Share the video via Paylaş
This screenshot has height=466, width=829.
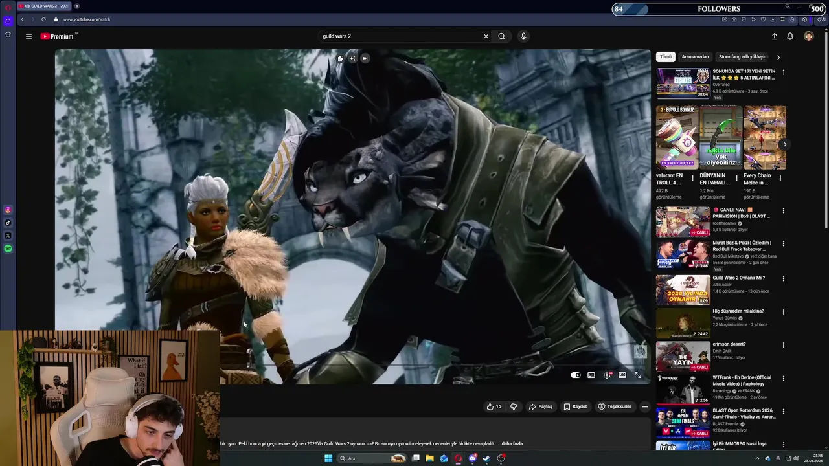[541, 406]
